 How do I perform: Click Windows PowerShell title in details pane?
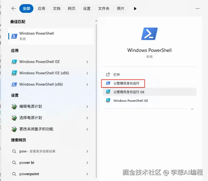150,50
